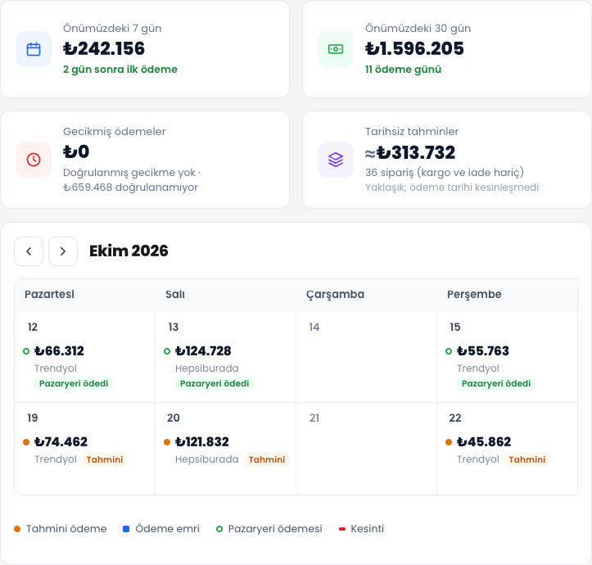592x565 pixels.
Task: Click the purple layers icon for undated estimates
Action: pos(336,160)
